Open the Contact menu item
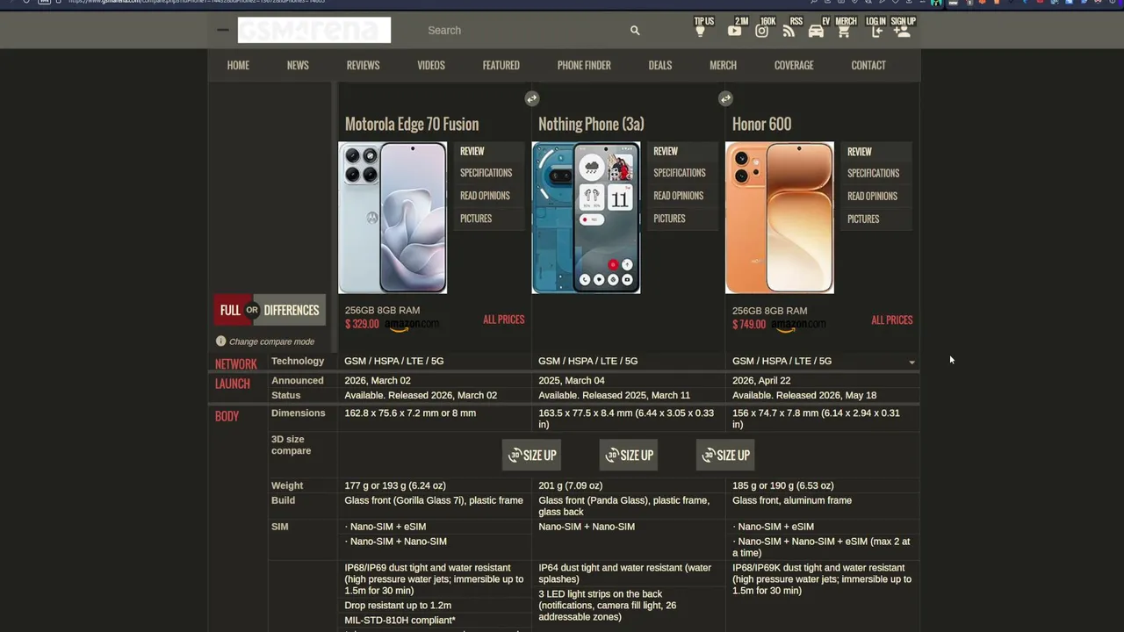1124x632 pixels. [868, 65]
